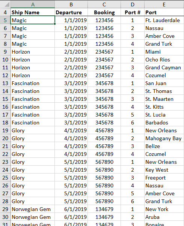184x226 pixels.
Task: Select the Departure header cell
Action: pyautogui.click(x=71, y=12)
